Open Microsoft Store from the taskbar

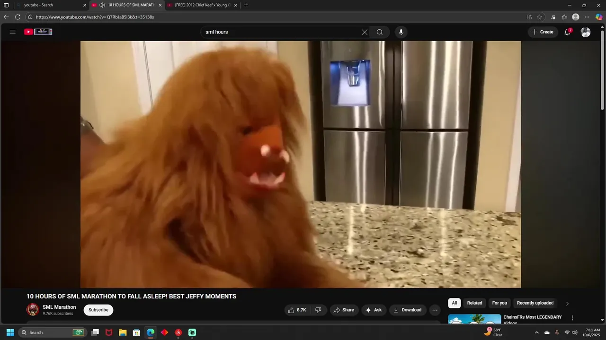click(136, 332)
